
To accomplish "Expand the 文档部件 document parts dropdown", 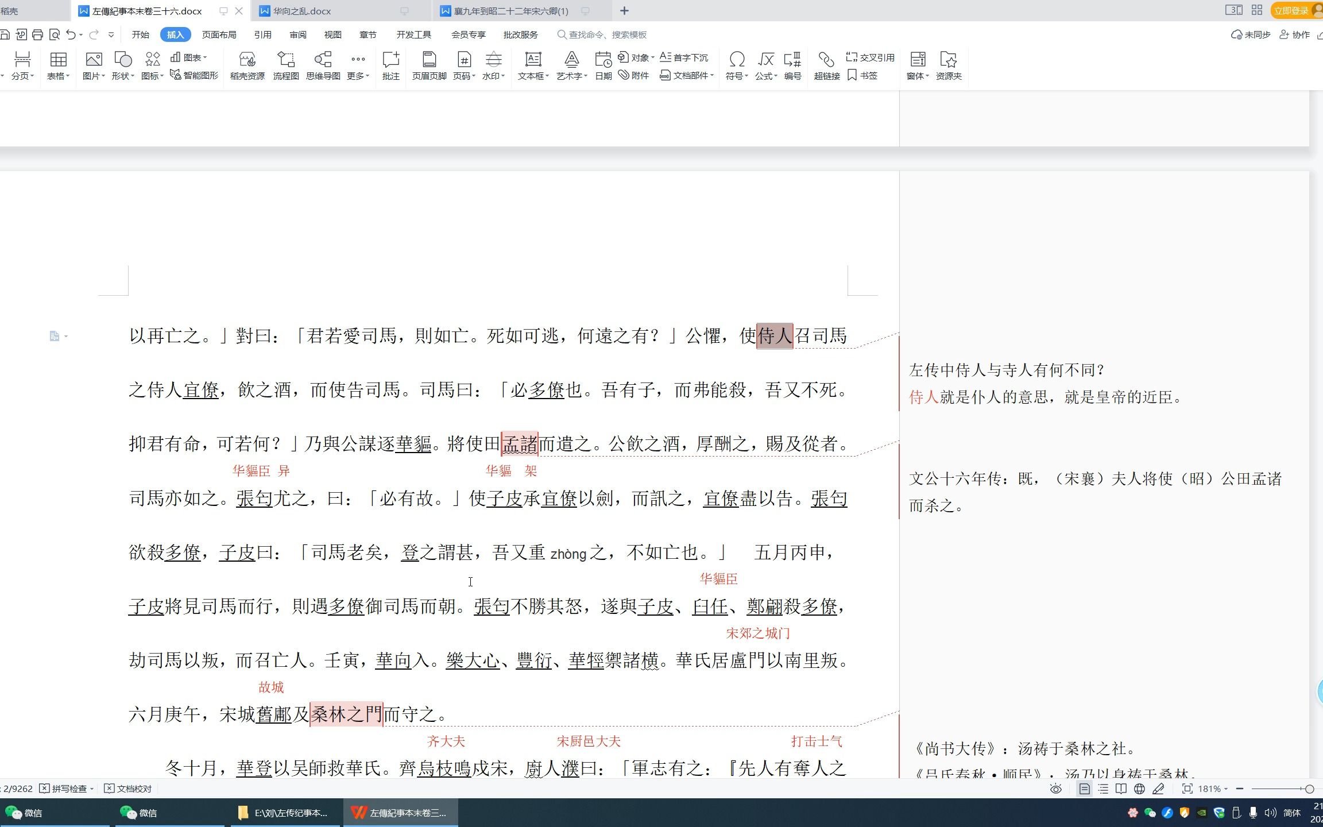I will point(687,75).
